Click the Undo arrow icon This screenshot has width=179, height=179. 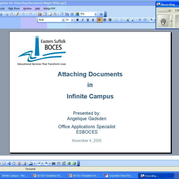coord(23,14)
